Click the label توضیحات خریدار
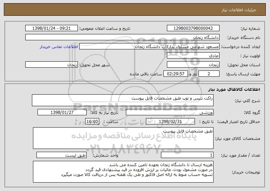Image resolution: width=270 pixels, height=191 pixels. [x=246, y=172]
